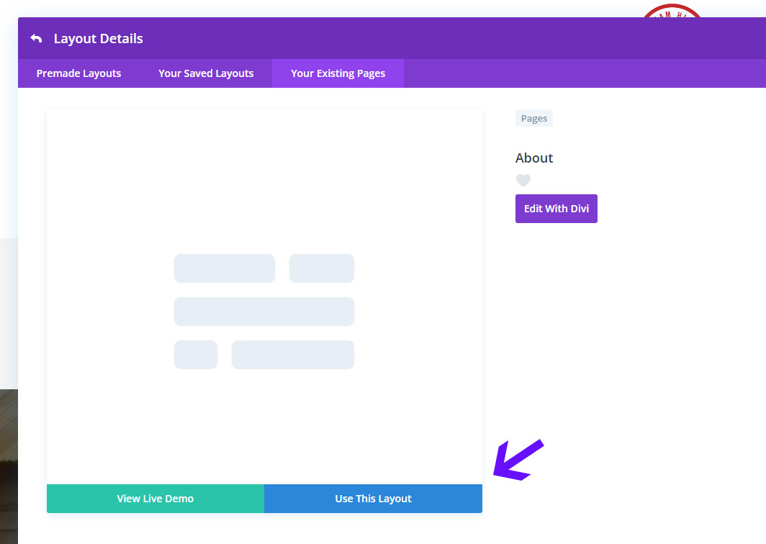Click the Layout Details header title
This screenshot has width=766, height=544.
coord(98,39)
